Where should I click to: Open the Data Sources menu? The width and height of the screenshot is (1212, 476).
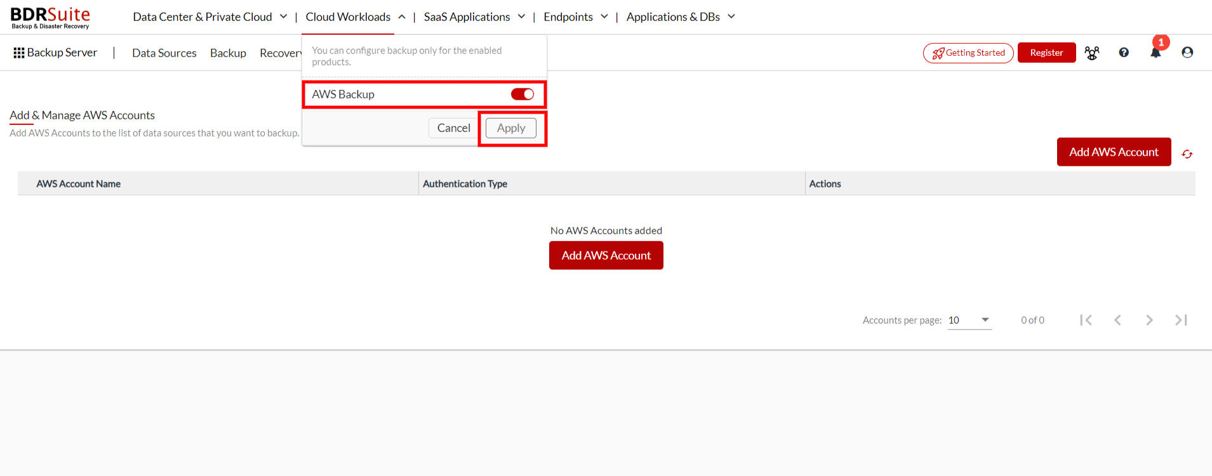pyautogui.click(x=164, y=53)
